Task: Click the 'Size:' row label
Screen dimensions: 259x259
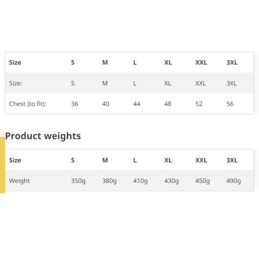Action: coord(16,84)
